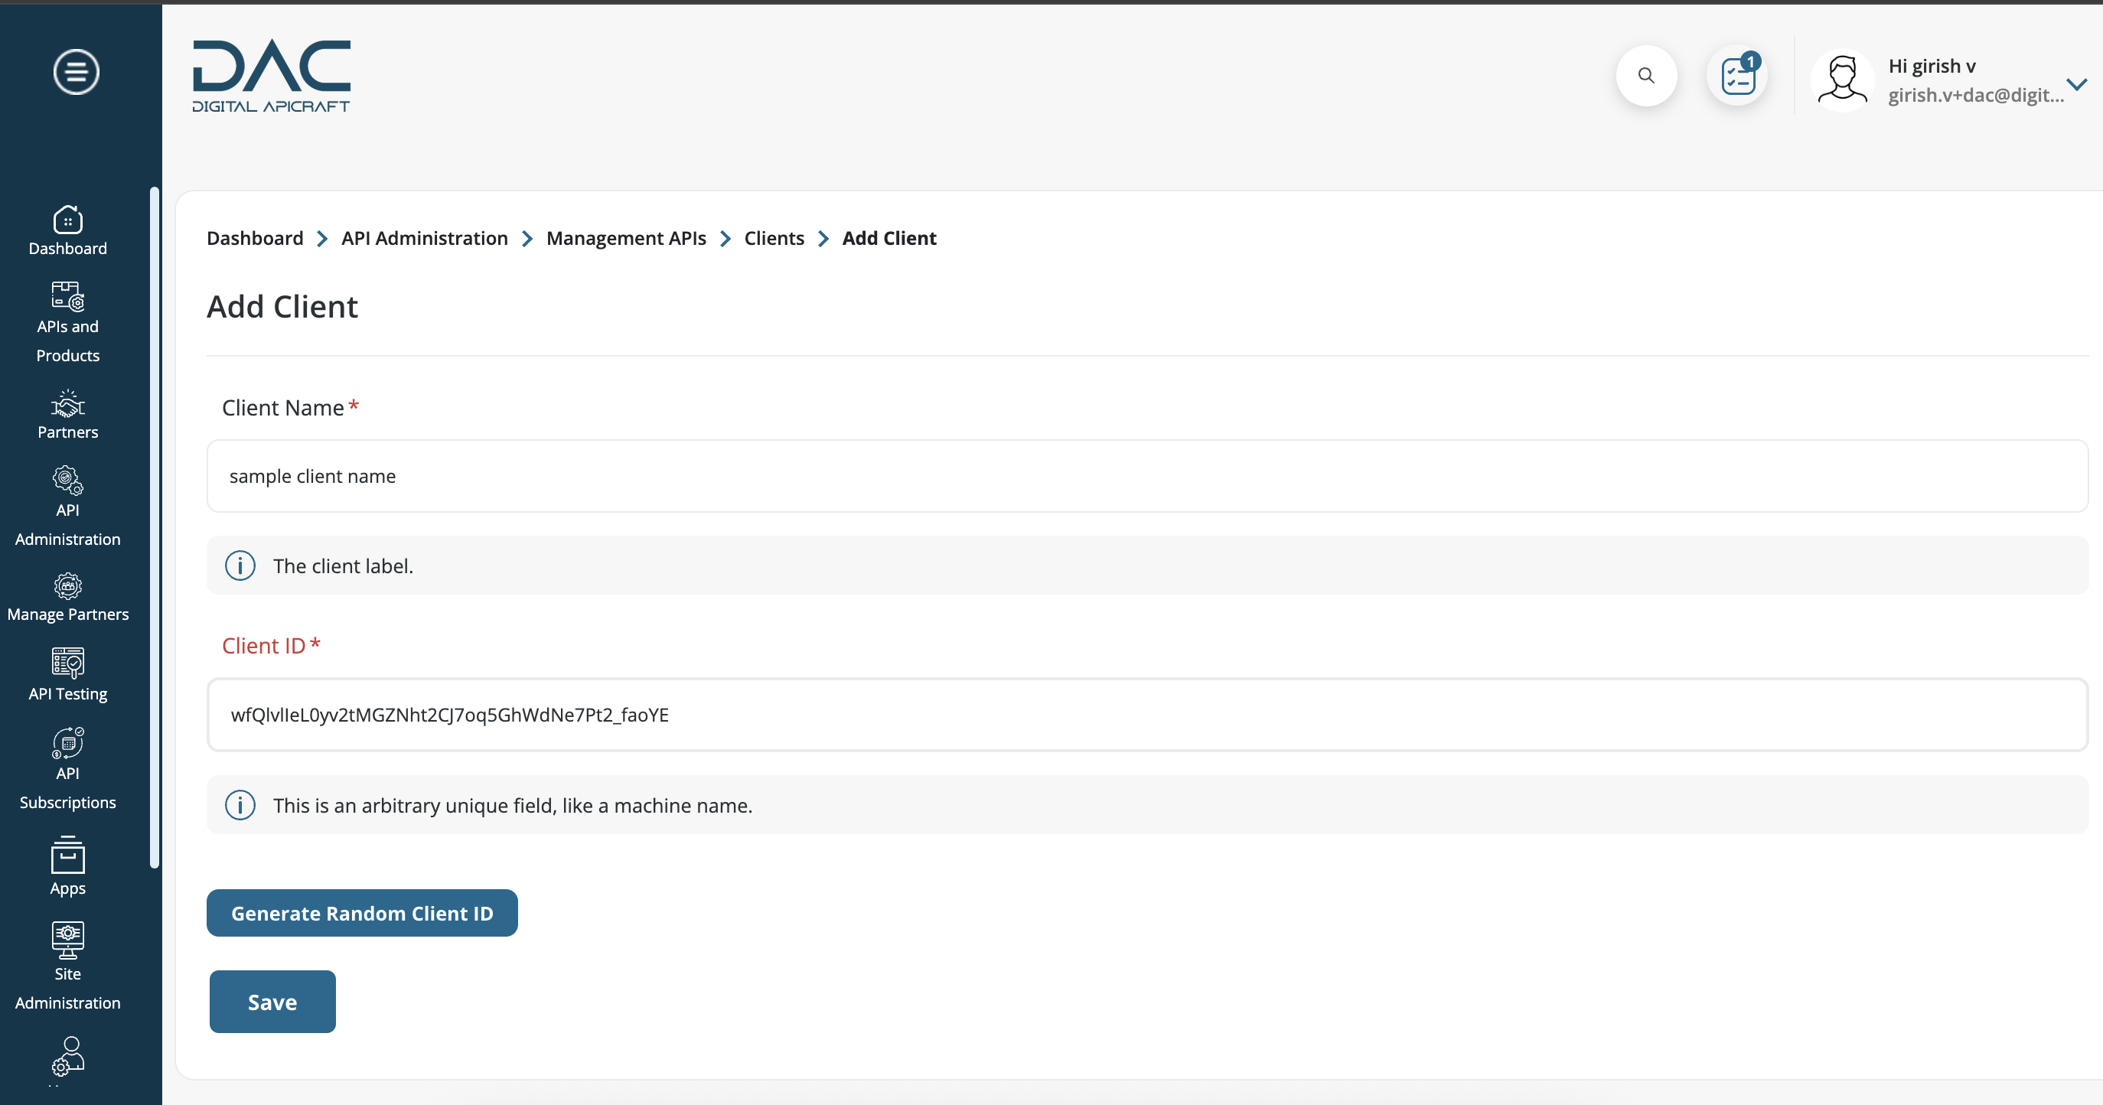Open APIs and Products in sidebar
Image resolution: width=2103 pixels, height=1105 pixels.
(x=68, y=322)
